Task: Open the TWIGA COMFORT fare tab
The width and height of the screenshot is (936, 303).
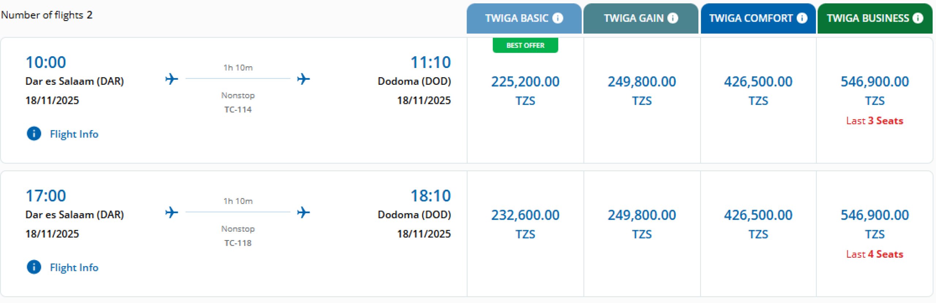Action: pos(751,18)
